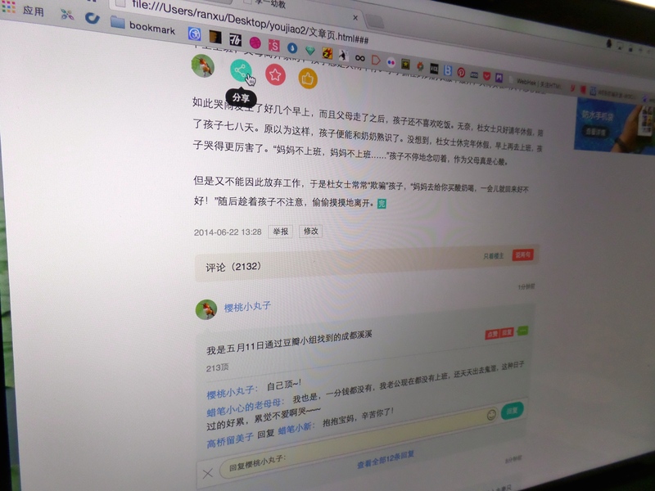The image size is (655, 491).
Task: Click the reply input field 回复樱桃小丸子
Action: coord(359,444)
